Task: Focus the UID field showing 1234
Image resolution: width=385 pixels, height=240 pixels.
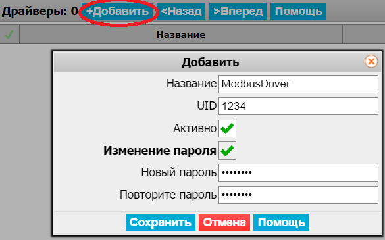Action: click(298, 107)
